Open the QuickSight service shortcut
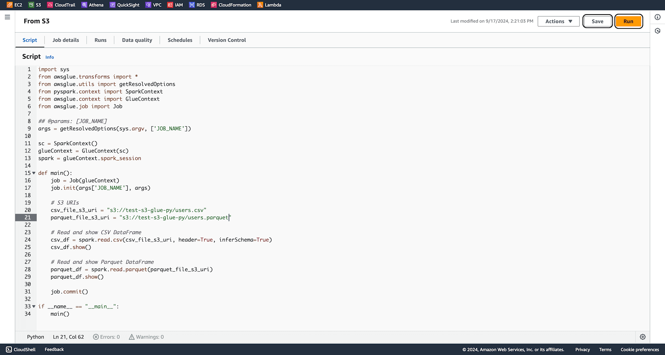 tap(124, 5)
